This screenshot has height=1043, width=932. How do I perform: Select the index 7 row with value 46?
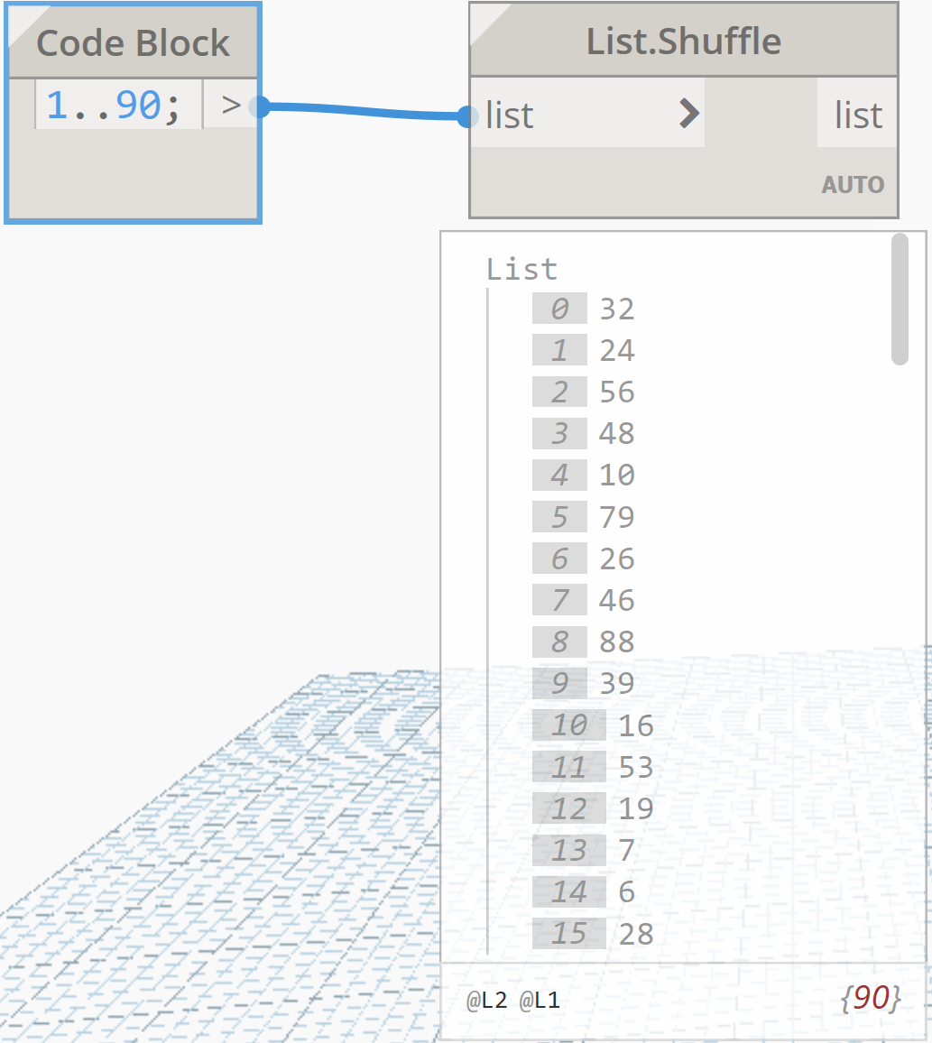(584, 600)
